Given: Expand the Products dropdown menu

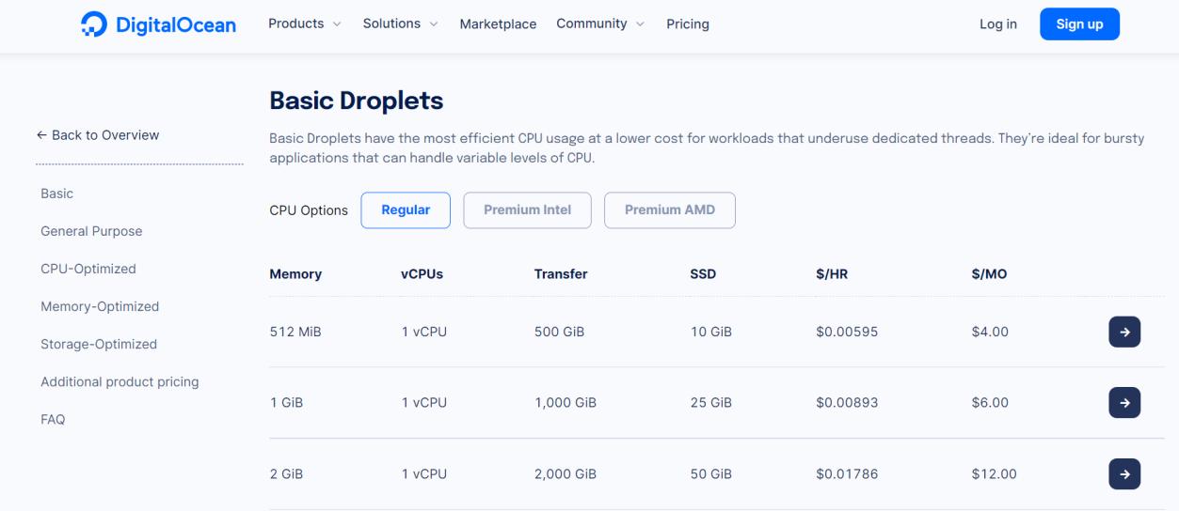Looking at the screenshot, I should click(x=305, y=23).
